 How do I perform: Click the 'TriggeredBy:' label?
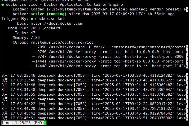tap(15, 19)
